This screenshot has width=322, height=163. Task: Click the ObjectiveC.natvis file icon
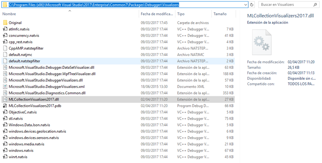[x=5, y=112]
